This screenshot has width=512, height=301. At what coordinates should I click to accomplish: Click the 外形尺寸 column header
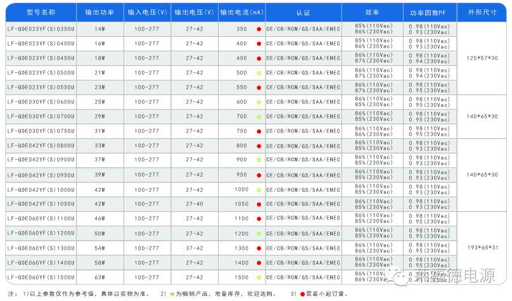coord(482,13)
